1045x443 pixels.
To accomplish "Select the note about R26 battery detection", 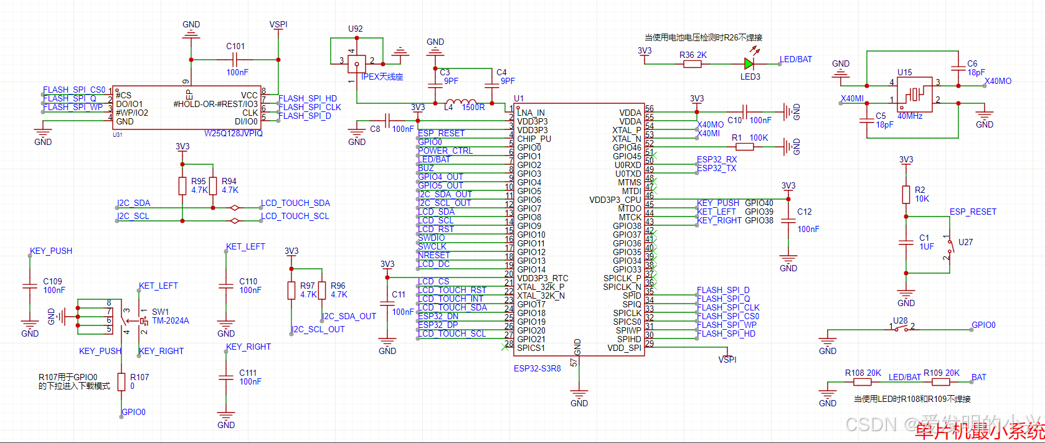I will click(x=704, y=37).
